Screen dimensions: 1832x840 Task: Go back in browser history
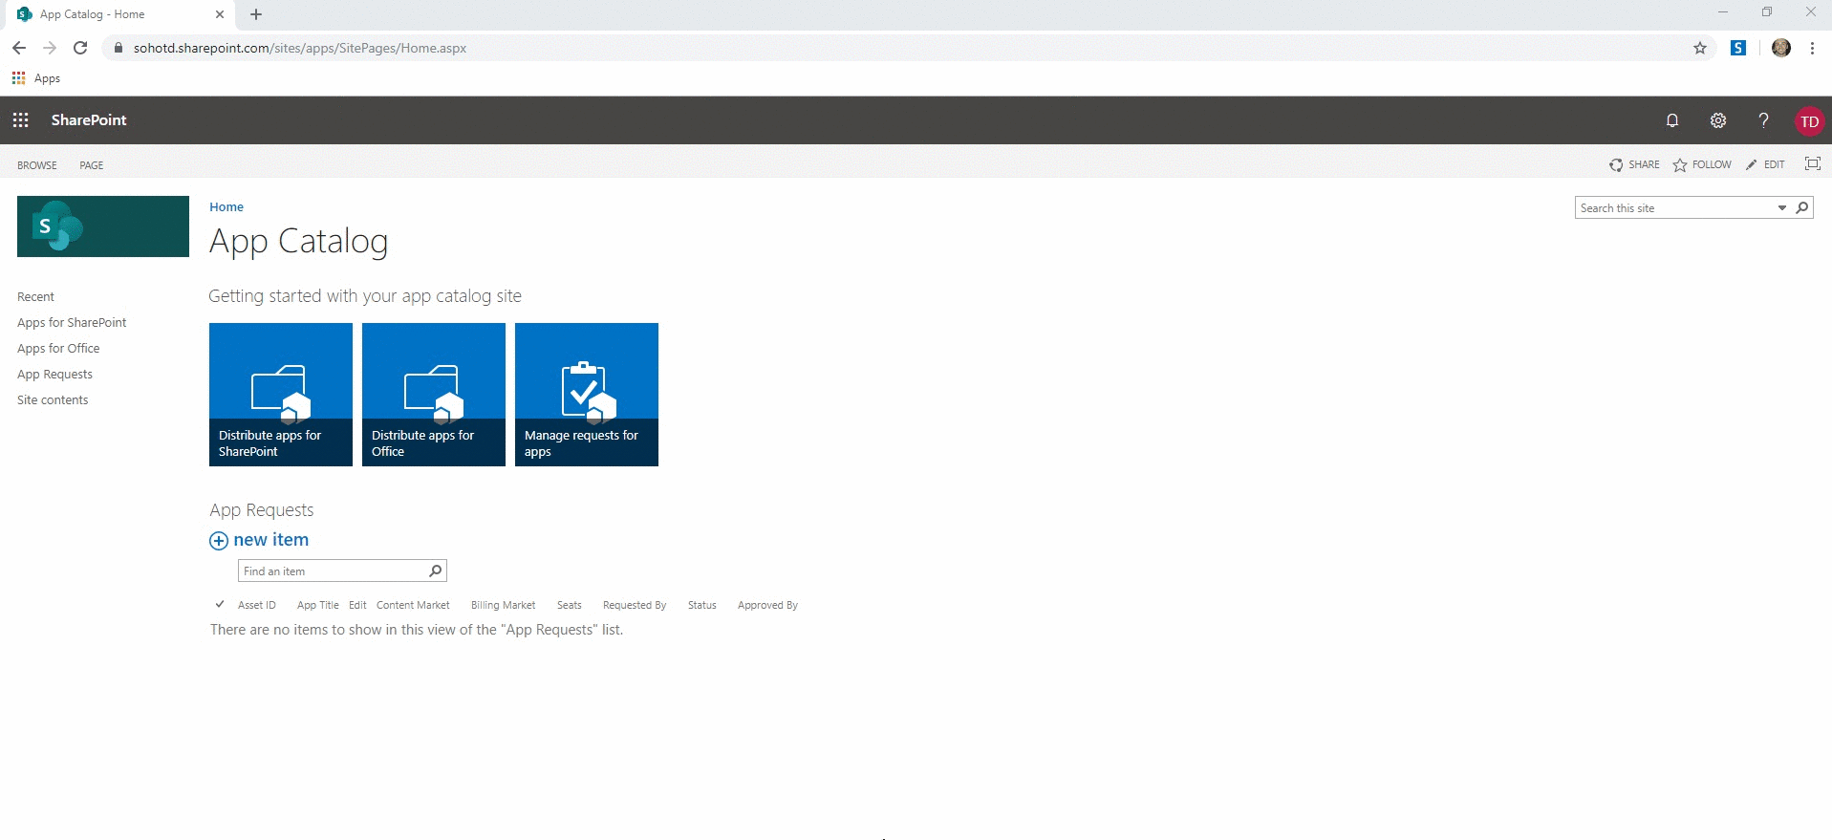(x=19, y=48)
